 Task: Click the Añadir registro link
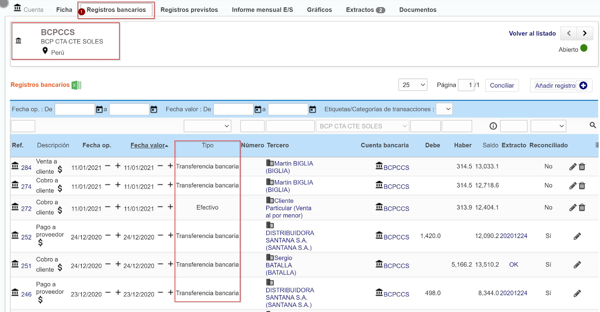pos(555,86)
